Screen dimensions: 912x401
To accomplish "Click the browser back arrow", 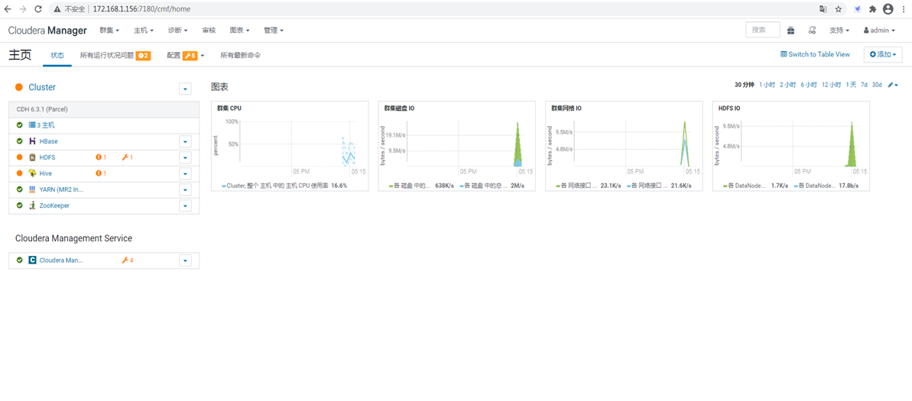I will (x=8, y=9).
